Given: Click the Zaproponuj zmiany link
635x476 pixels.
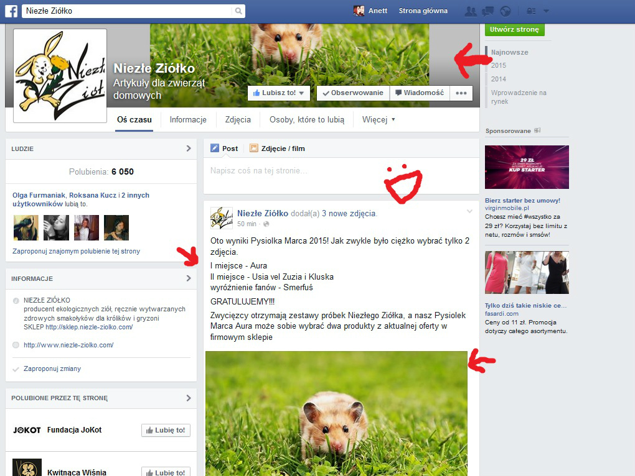Looking at the screenshot, I should pyautogui.click(x=52, y=368).
